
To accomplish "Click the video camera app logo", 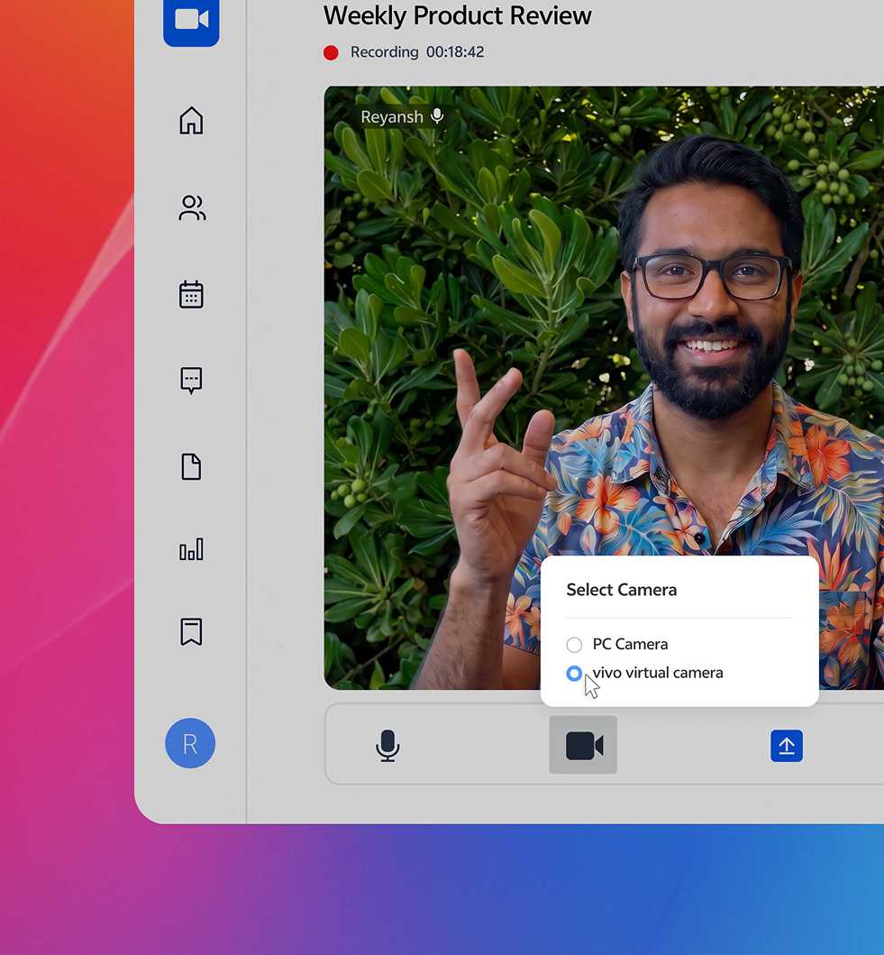I will point(191,21).
